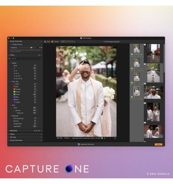Viewport: 173px width, 184px height.
Task: Toggle the Enable Groups checkbox
Action: (11, 44)
